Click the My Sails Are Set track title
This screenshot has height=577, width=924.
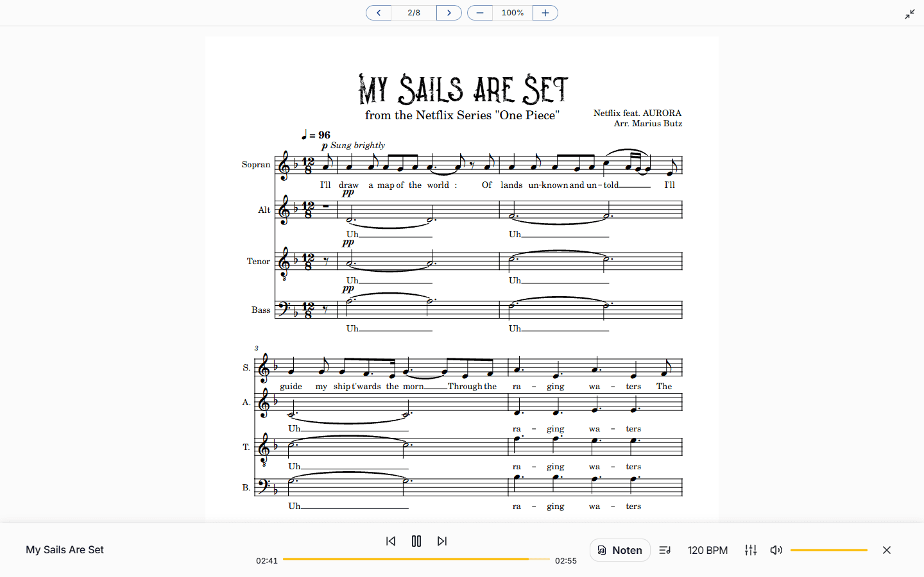(x=65, y=550)
